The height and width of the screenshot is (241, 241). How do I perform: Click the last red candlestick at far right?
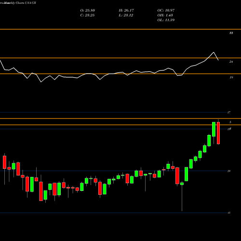coord(218,133)
